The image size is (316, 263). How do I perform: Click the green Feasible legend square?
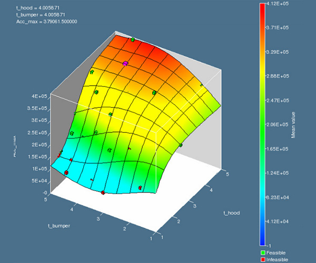tap(263, 253)
